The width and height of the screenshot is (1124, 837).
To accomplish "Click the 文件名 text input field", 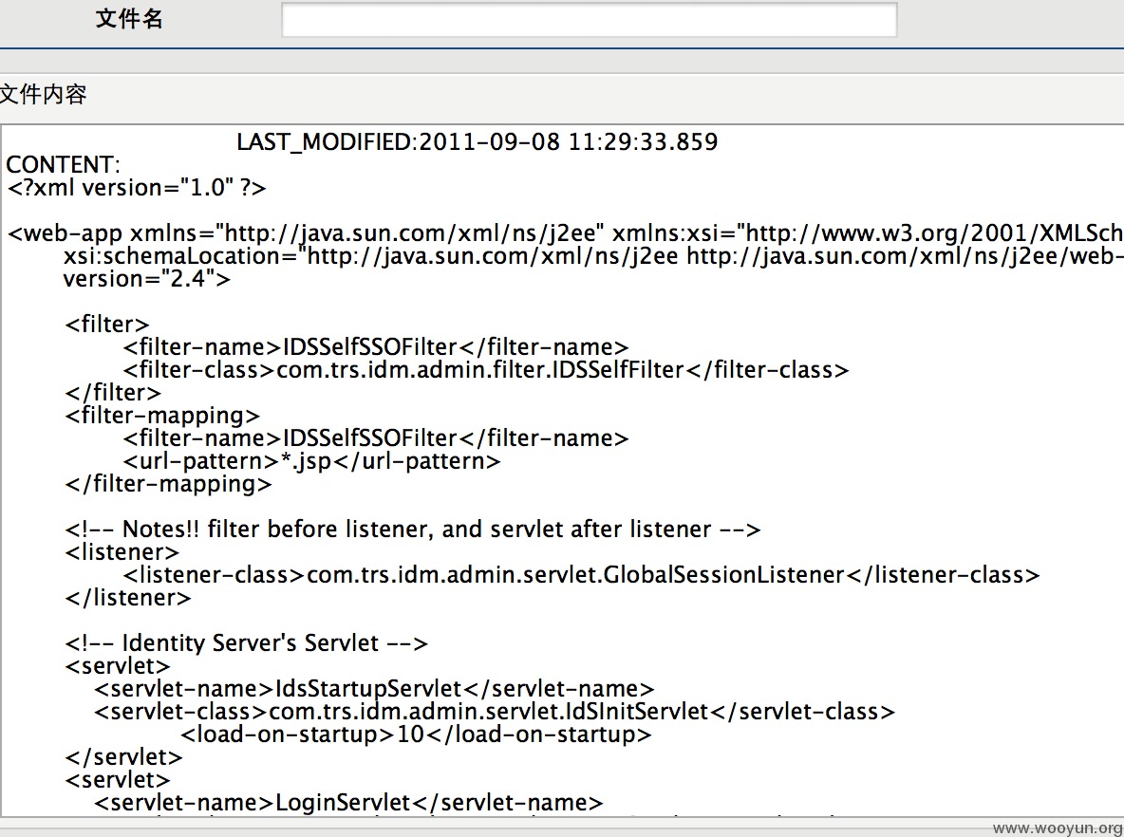I will coord(589,19).
